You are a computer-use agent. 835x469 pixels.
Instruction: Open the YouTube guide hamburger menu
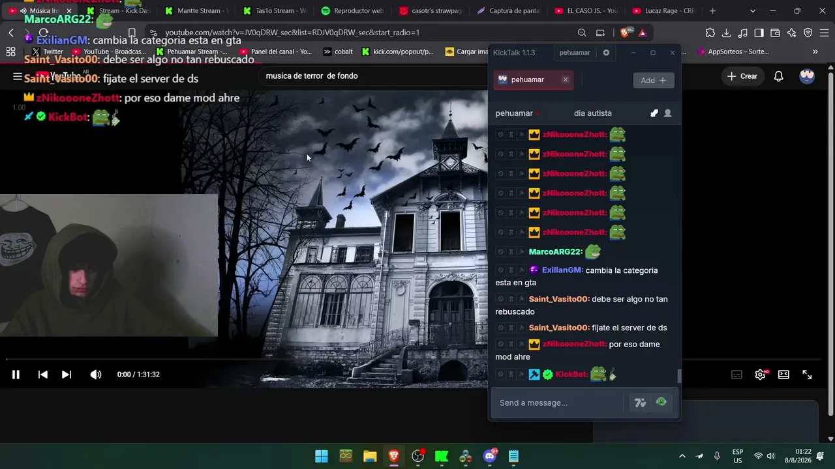18,76
